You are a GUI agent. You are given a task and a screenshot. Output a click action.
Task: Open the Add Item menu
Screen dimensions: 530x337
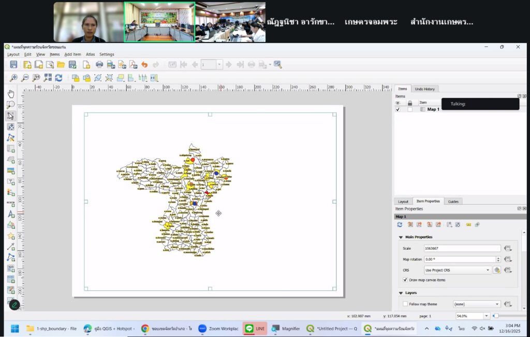72,54
